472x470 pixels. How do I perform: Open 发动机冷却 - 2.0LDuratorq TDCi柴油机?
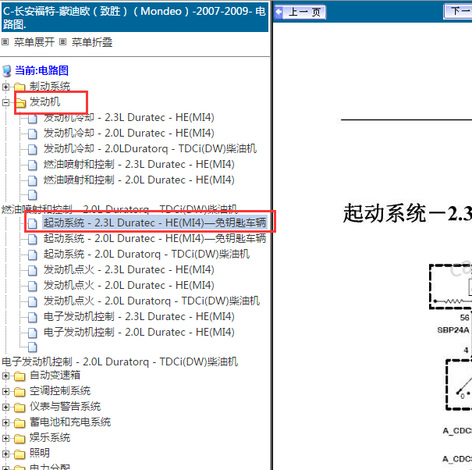[x=151, y=148]
